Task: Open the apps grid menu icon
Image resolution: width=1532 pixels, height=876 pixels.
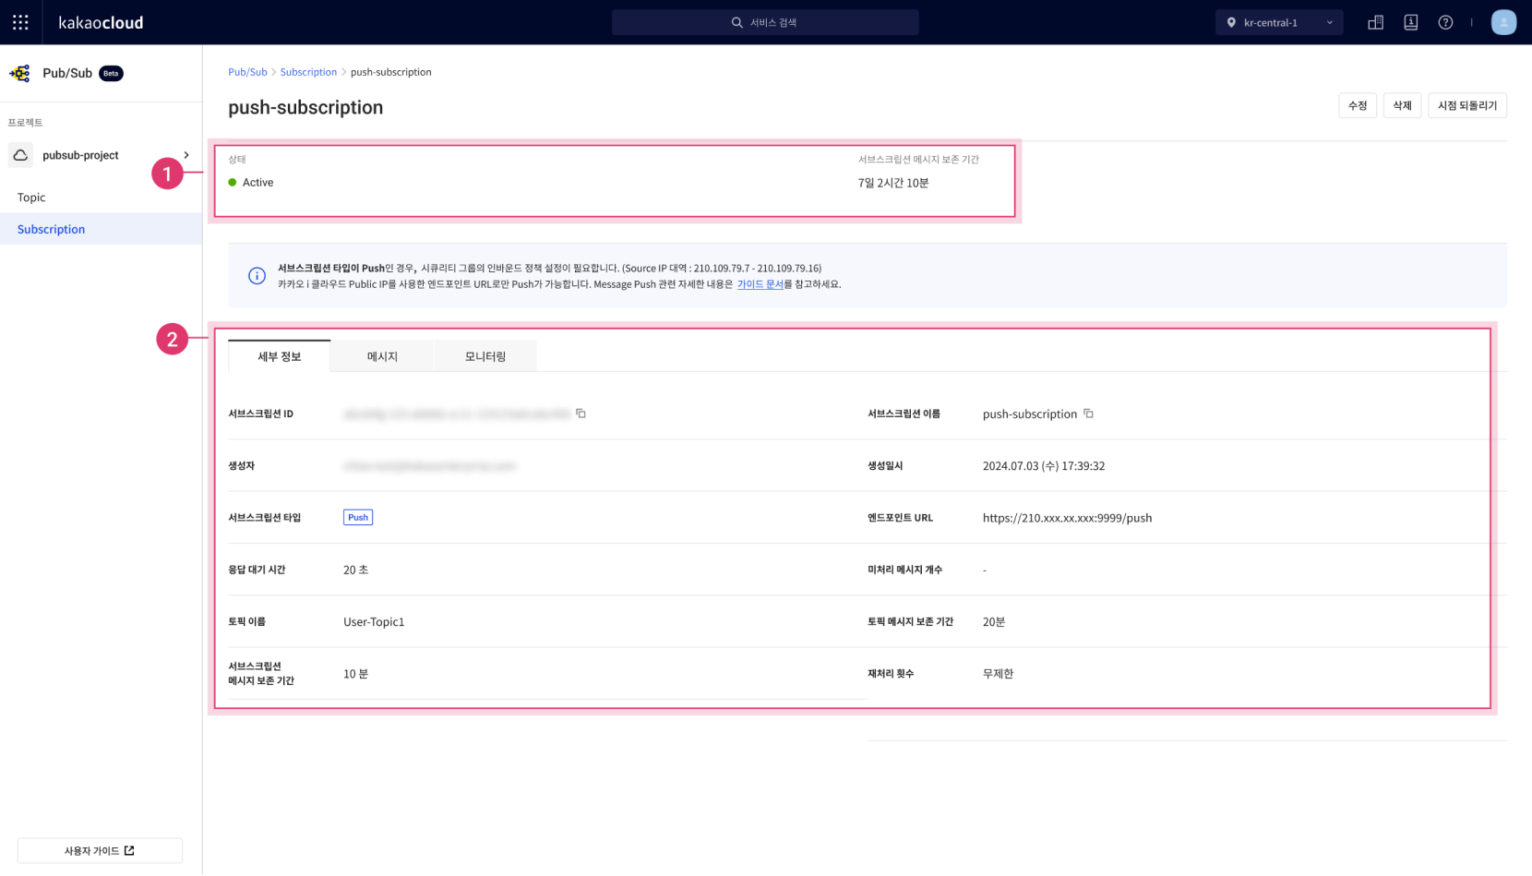Action: pos(20,22)
